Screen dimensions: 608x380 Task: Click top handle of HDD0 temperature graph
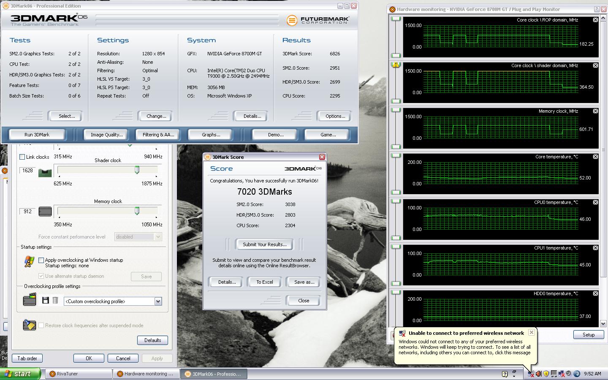coord(396,293)
